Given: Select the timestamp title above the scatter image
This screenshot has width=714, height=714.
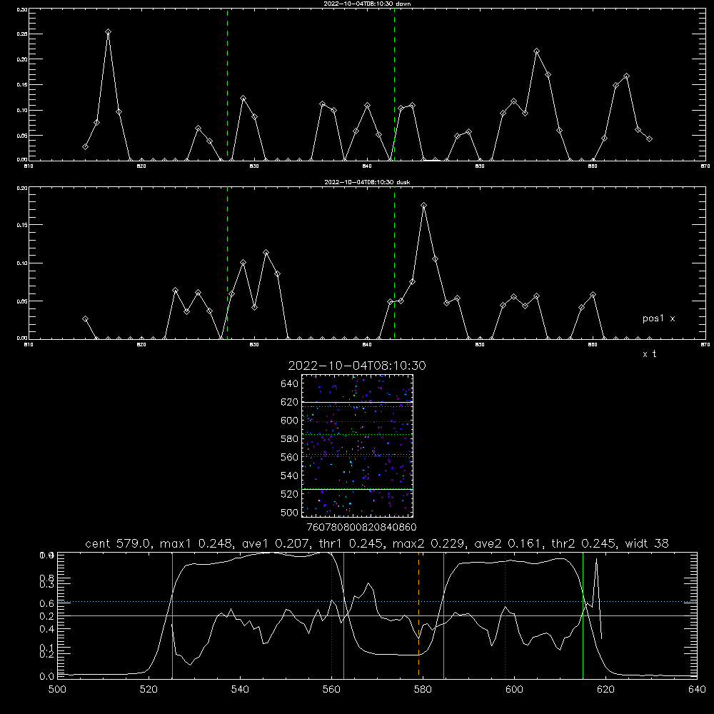Looking at the screenshot, I should pyautogui.click(x=357, y=366).
